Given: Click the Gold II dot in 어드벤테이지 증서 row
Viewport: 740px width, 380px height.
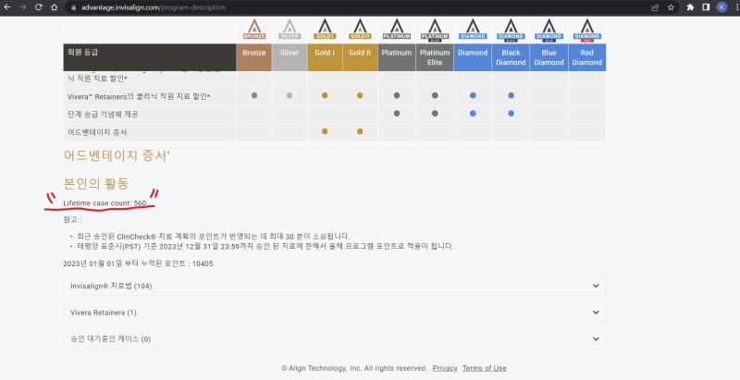Looking at the screenshot, I should 360,131.
